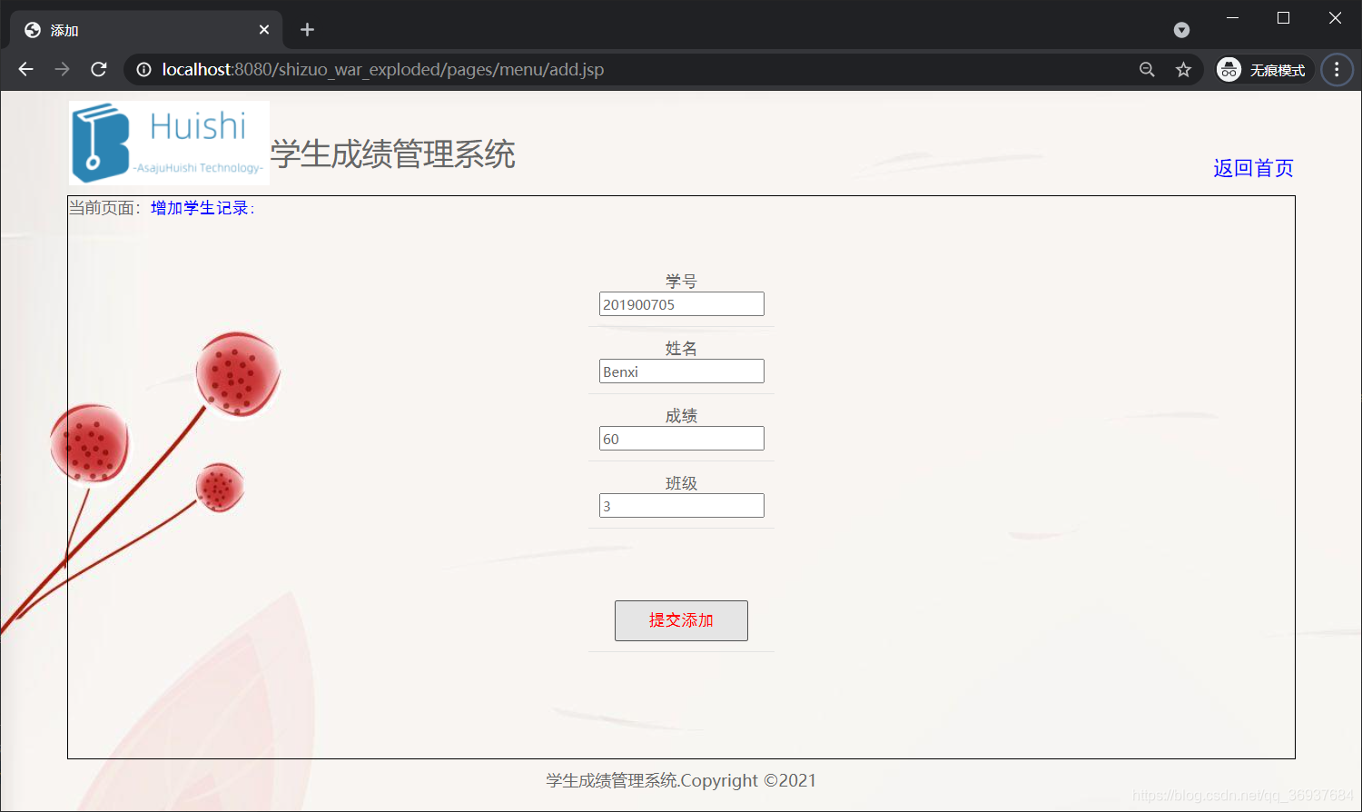The width and height of the screenshot is (1362, 812).
Task: Open the Chrome three-dot menu
Action: [1337, 69]
